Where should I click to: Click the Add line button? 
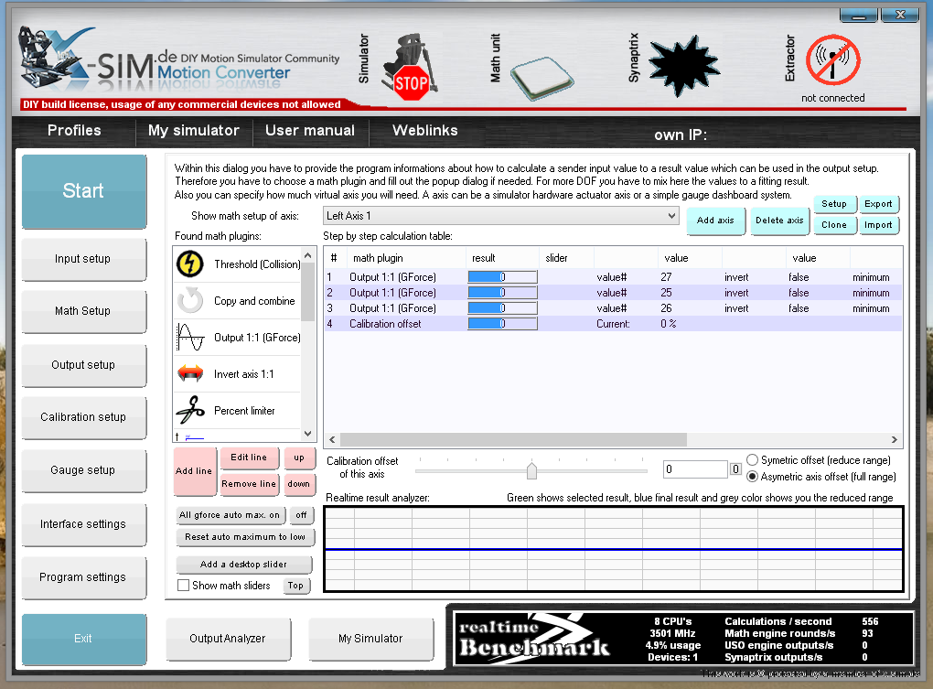coord(194,471)
